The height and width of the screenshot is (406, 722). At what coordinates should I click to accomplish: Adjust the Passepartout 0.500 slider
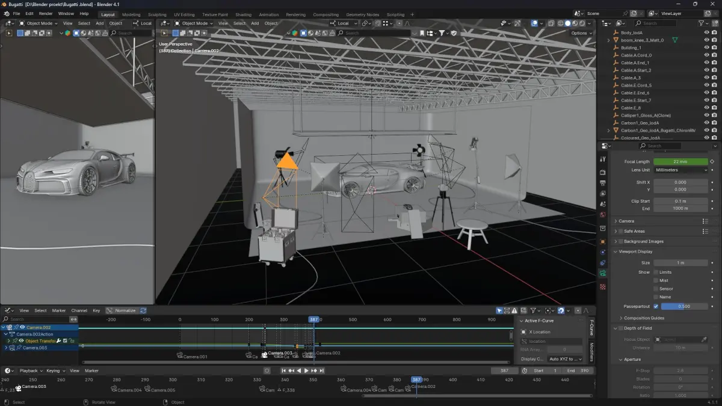click(x=685, y=306)
